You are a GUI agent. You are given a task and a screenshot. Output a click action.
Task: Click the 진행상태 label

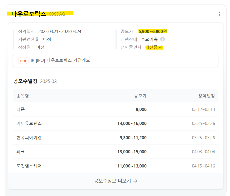point(129,39)
